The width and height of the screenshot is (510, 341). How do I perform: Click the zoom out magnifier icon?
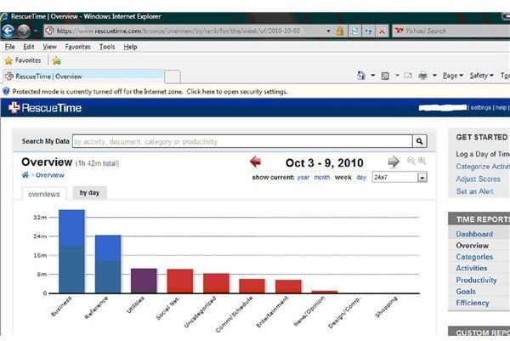411,161
